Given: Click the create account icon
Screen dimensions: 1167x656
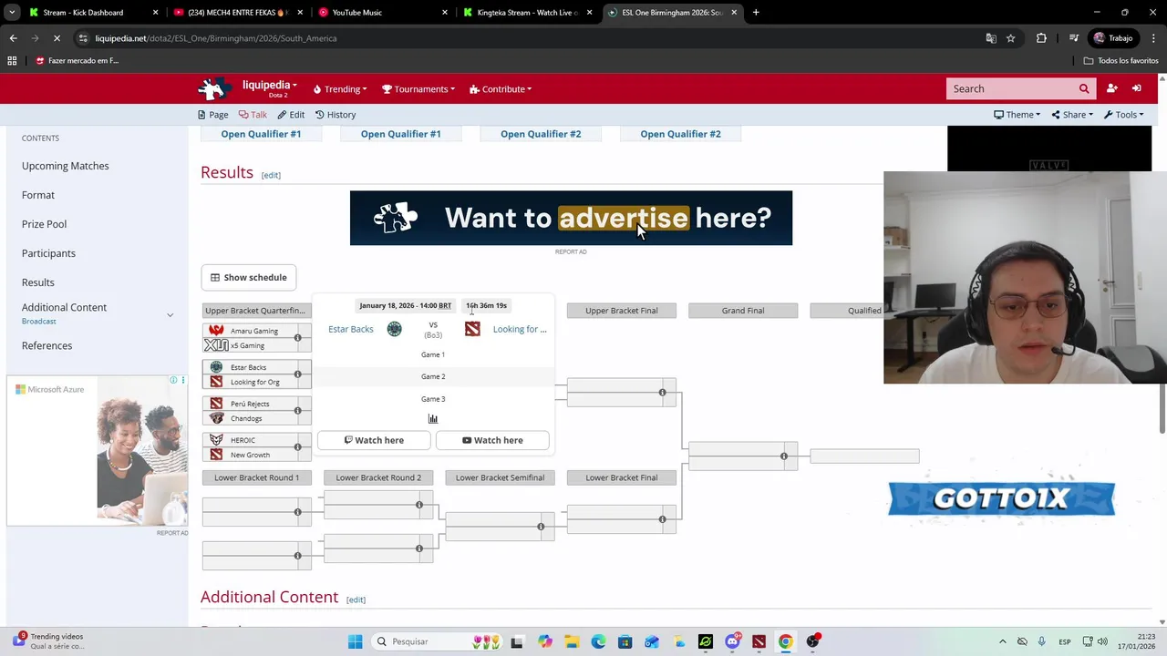Looking at the screenshot, I should coord(1111,88).
